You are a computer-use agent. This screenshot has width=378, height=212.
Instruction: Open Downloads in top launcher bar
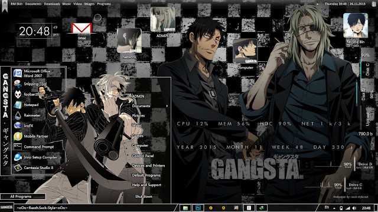click(x=52, y=4)
